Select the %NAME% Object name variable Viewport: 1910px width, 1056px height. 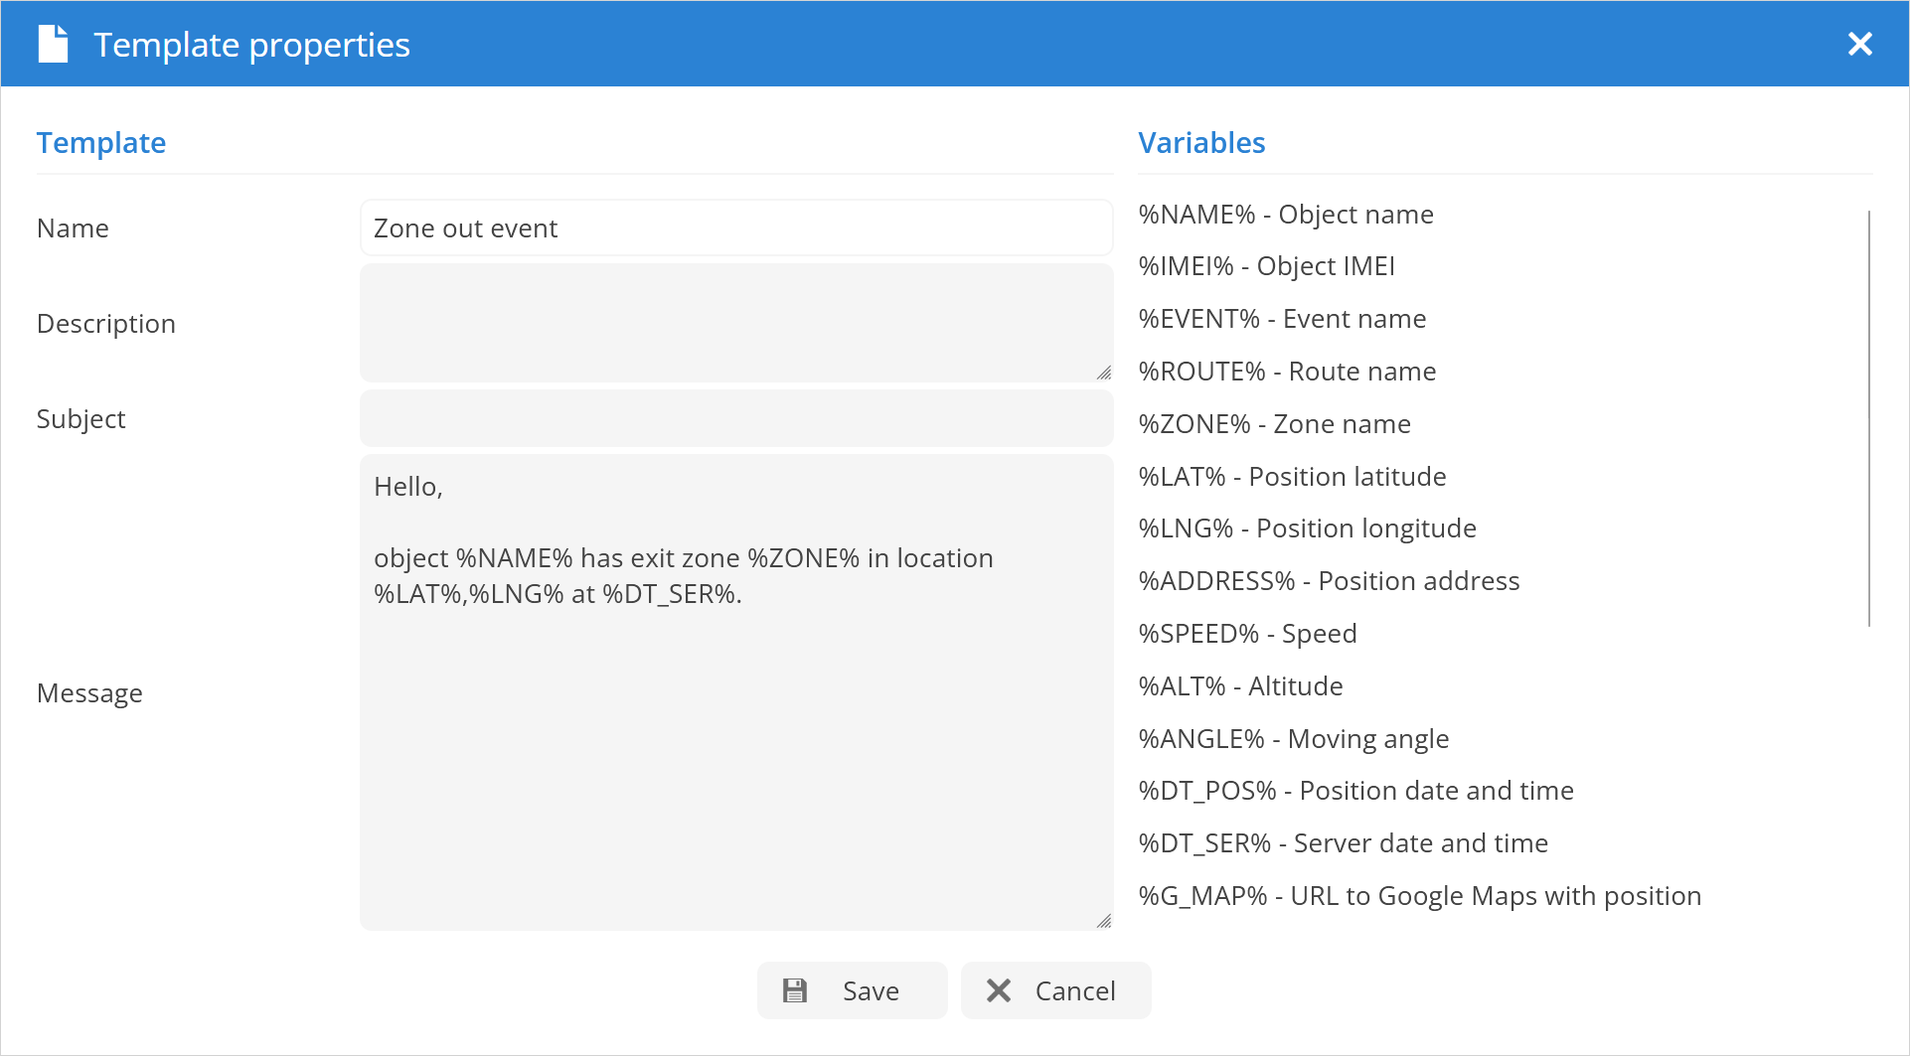point(1285,215)
